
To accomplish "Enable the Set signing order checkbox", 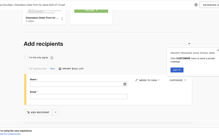I will tap(26, 68).
